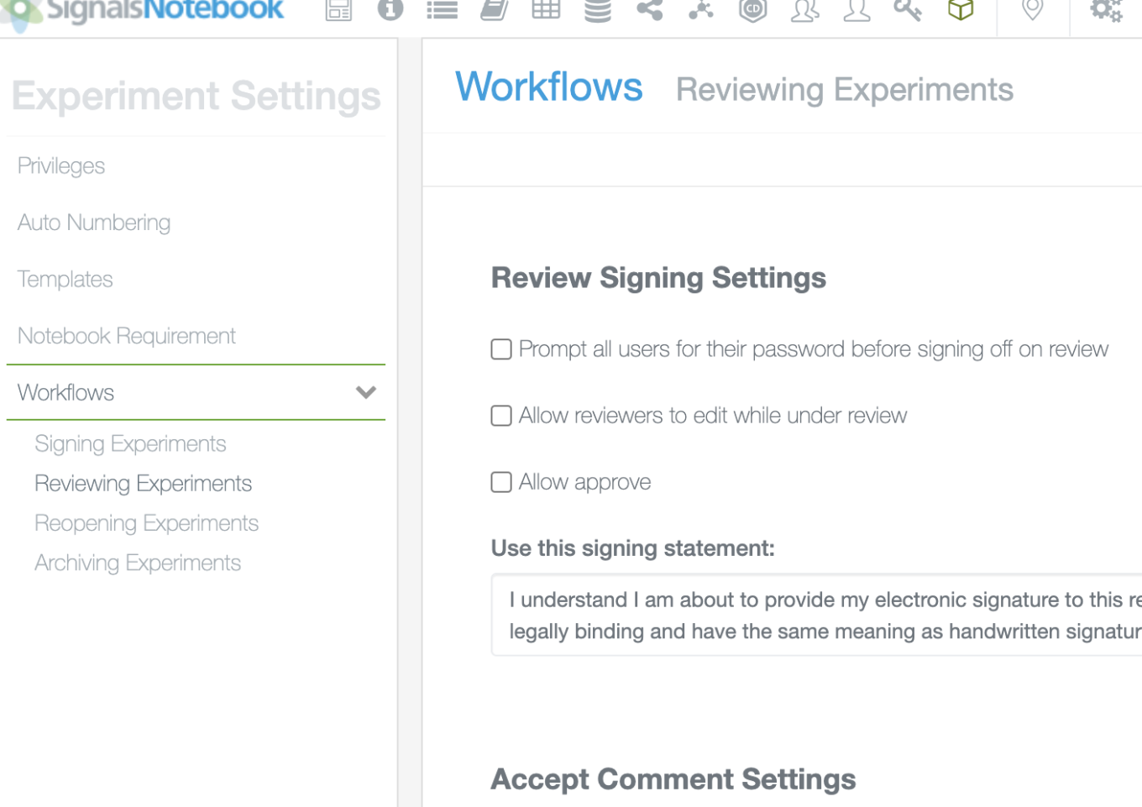Open the gears settings icon

[1106, 10]
